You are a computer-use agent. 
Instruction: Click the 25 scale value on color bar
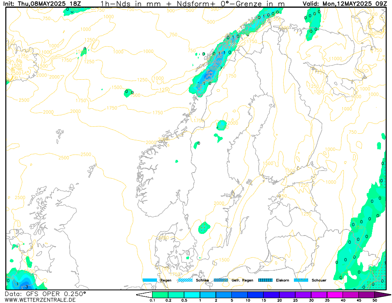click(295, 300)
